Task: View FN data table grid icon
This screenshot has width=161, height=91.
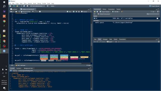Action: click(x=157, y=18)
